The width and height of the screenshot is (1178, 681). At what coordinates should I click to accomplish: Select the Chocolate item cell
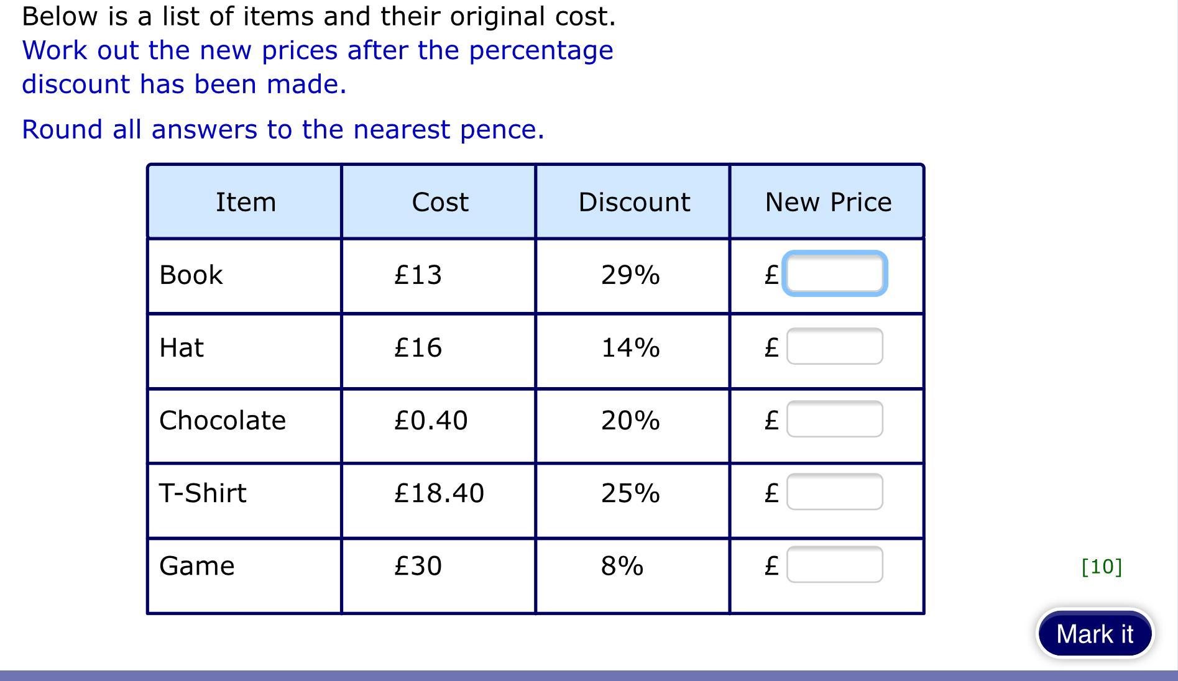point(223,420)
